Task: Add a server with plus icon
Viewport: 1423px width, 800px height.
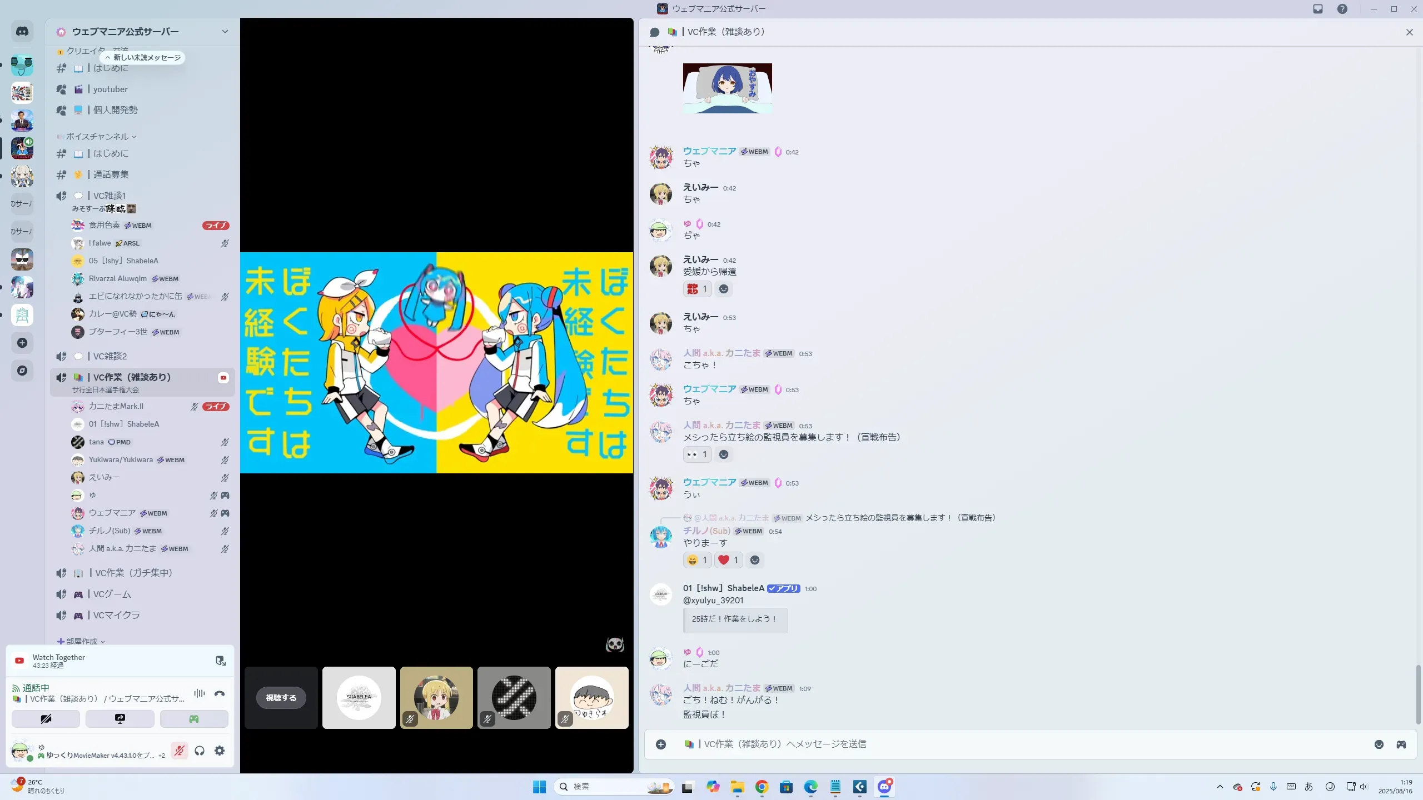Action: (x=22, y=343)
